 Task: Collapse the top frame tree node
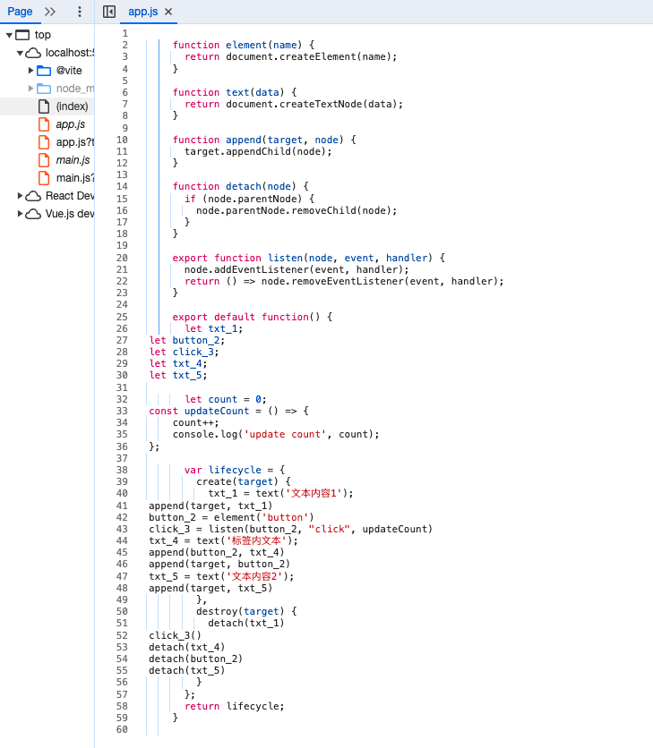[x=9, y=35]
